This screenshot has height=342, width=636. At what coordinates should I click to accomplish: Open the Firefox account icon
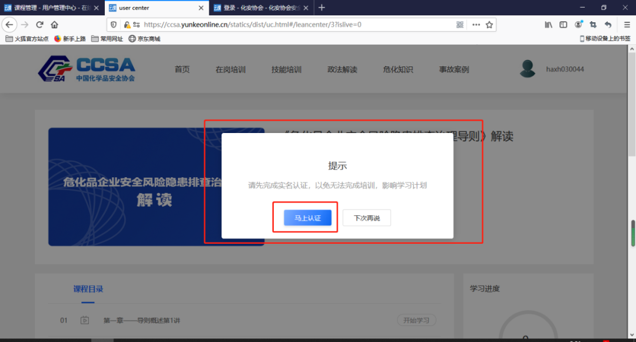point(578,25)
